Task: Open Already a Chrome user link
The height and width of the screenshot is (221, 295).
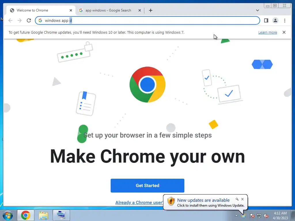Action: [x=139, y=202]
